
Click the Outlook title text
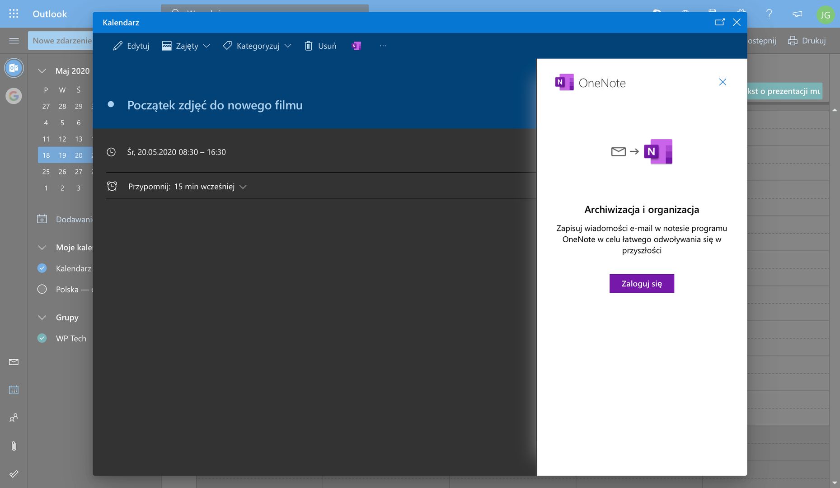(x=50, y=14)
